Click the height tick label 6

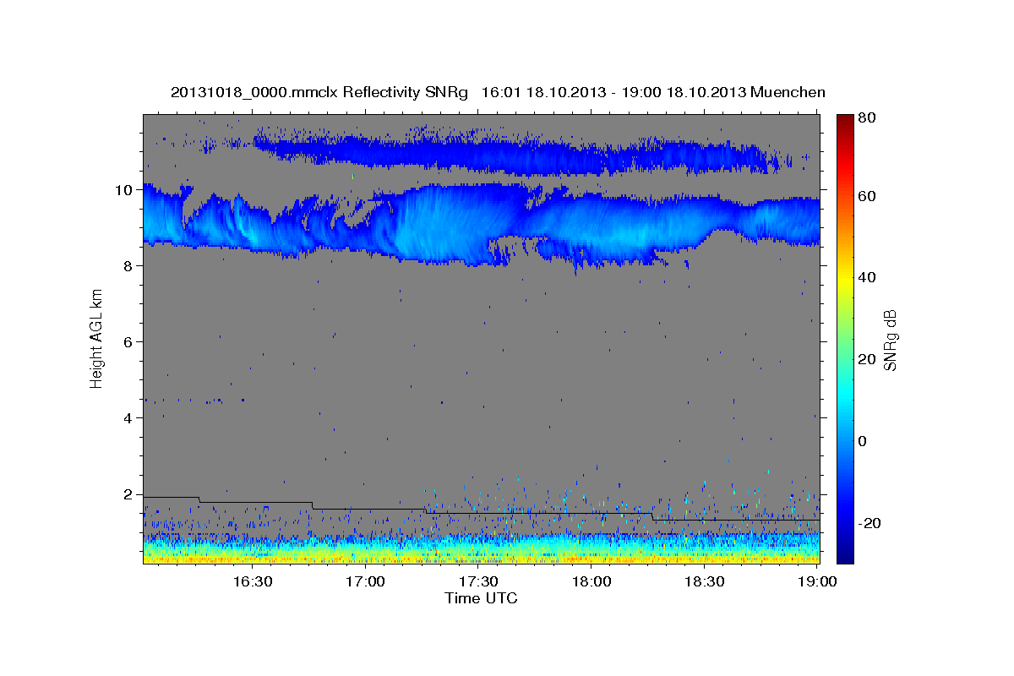(x=129, y=342)
